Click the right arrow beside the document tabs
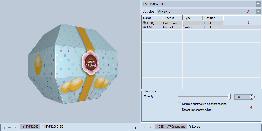The height and width of the screenshot is (131, 262). (15, 127)
